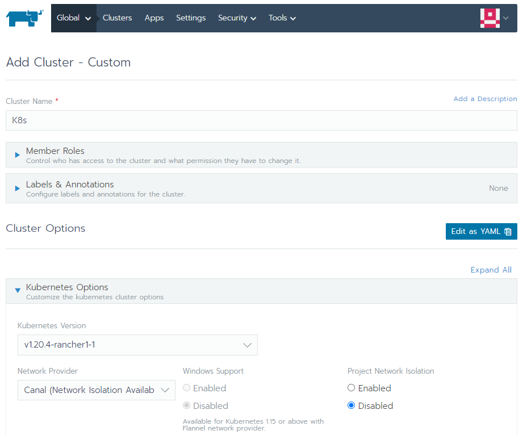The height and width of the screenshot is (435, 527).
Task: Click the Cluster Options heading
Action: coord(45,228)
